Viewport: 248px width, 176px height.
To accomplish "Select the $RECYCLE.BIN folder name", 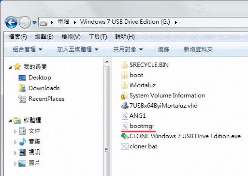I will point(149,65).
